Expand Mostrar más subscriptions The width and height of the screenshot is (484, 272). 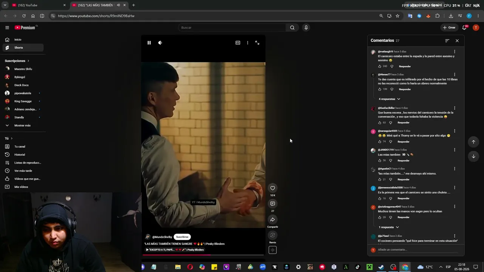[23, 125]
